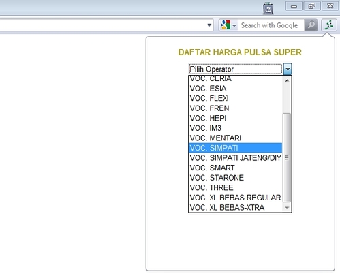Viewport: 340px width, 278px height.
Task: Pick VOC. SMART from list
Action: pos(235,168)
